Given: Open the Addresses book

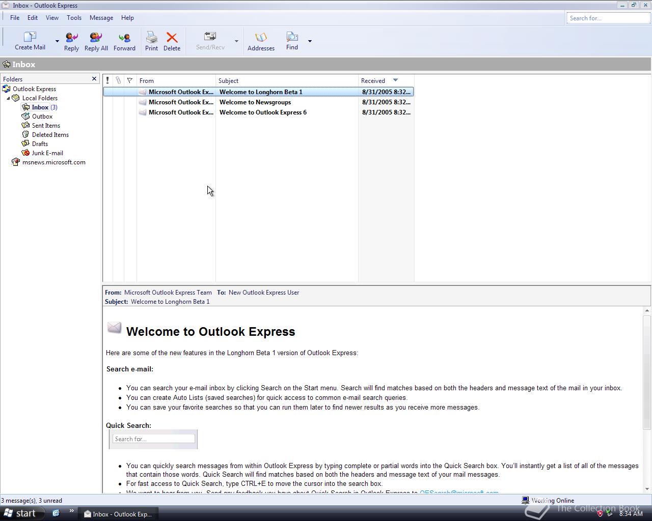Looking at the screenshot, I should click(x=261, y=41).
